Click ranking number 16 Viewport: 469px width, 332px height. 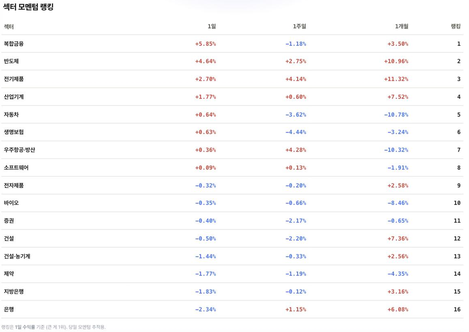click(457, 309)
